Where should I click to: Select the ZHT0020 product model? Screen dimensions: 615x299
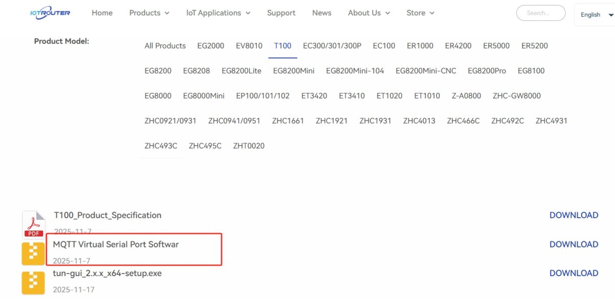[249, 146]
